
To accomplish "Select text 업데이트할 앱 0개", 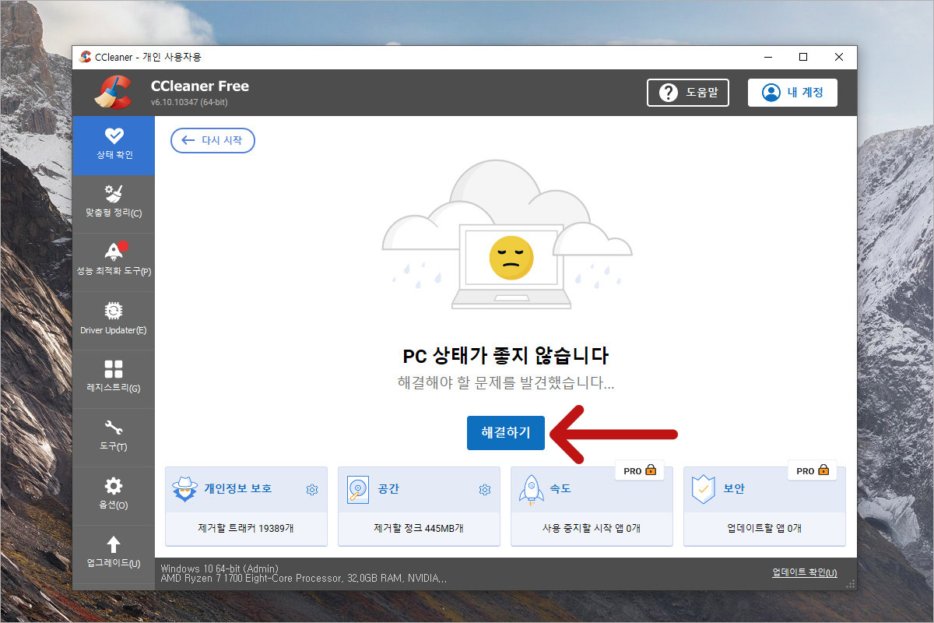I will click(764, 528).
